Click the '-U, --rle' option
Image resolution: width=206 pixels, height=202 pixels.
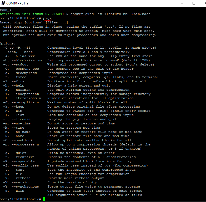coord(13,174)
